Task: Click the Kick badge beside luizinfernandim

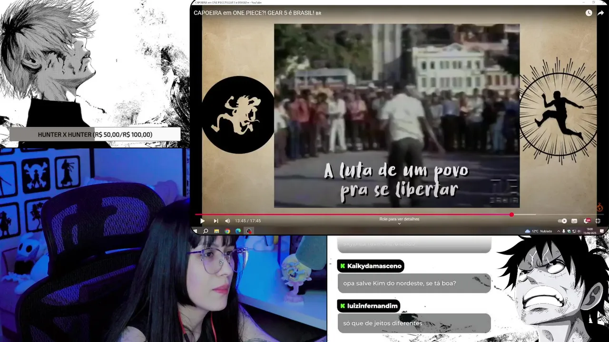Action: coord(343,306)
